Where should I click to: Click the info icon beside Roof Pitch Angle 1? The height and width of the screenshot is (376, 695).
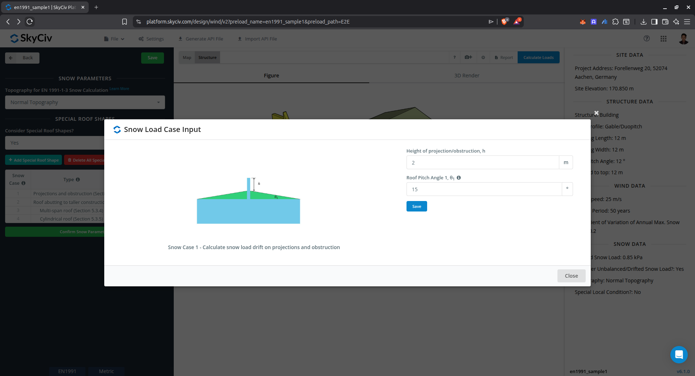459,178
